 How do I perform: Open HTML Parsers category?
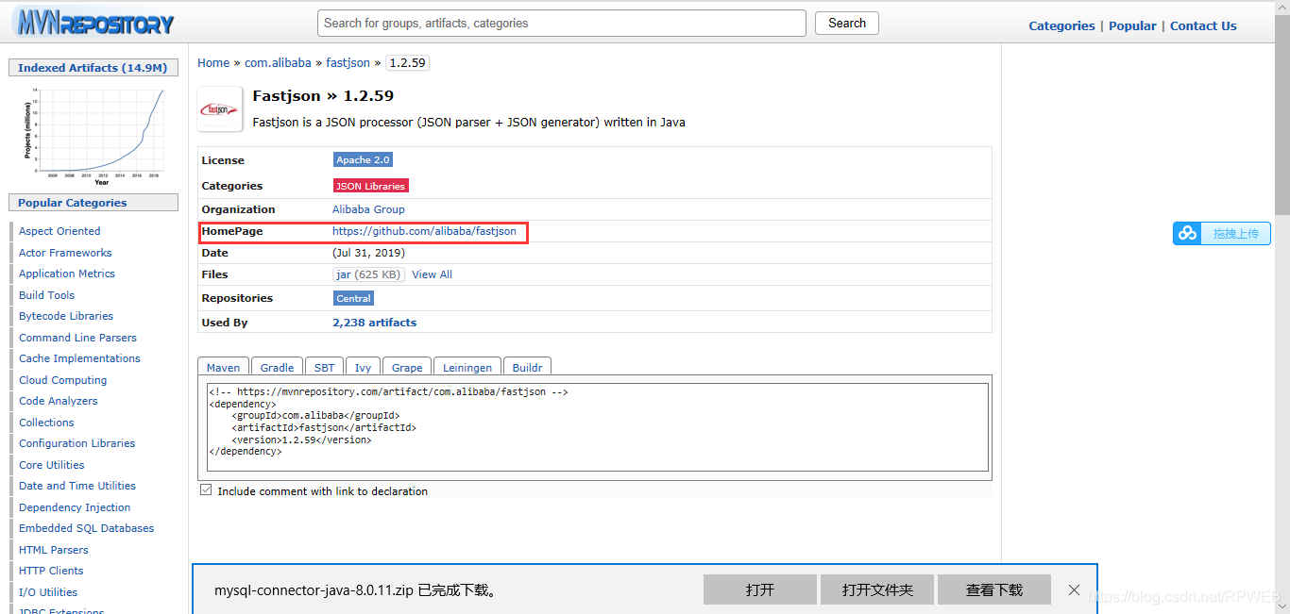(54, 550)
